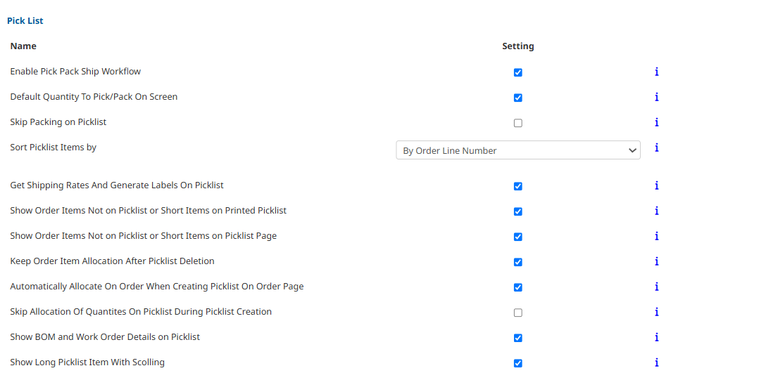Click info icon beside Sort Picklist Items by
This screenshot has width=778, height=380.
coord(656,148)
